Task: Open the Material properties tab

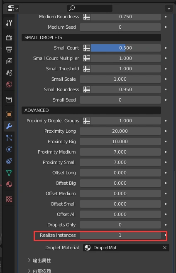Action: click(9, 184)
